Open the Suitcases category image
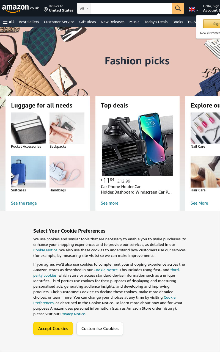This screenshot has width=220, height=352. pos(28,172)
